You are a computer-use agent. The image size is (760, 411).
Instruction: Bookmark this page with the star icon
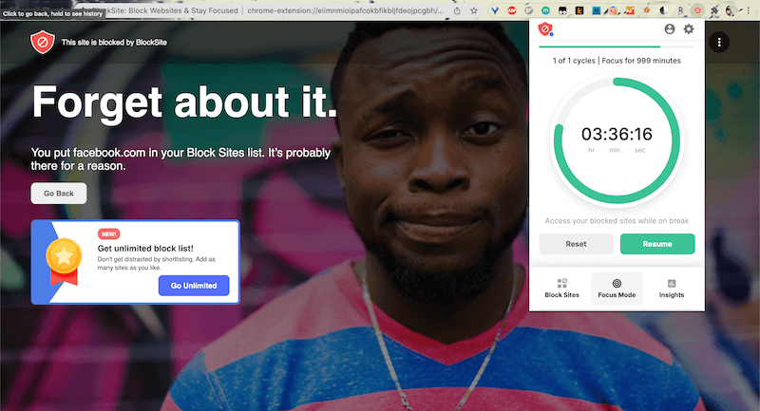point(474,10)
